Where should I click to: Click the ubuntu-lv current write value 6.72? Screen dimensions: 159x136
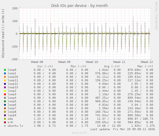52,126
